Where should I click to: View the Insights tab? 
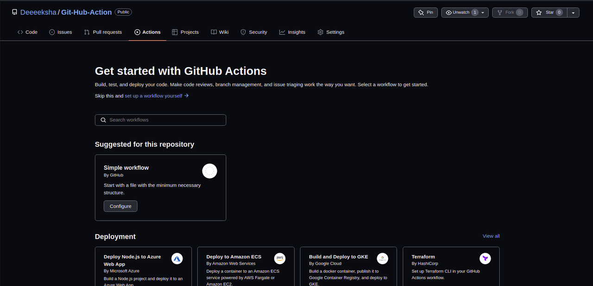point(292,32)
